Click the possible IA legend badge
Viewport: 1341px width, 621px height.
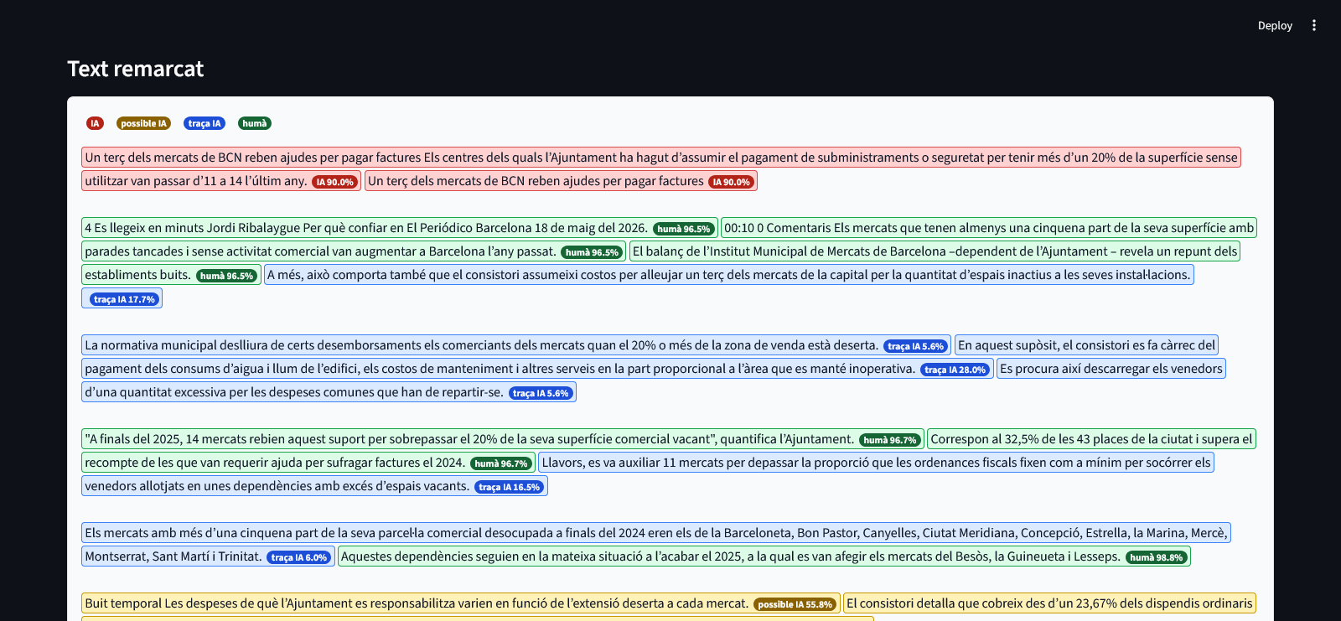(x=143, y=123)
